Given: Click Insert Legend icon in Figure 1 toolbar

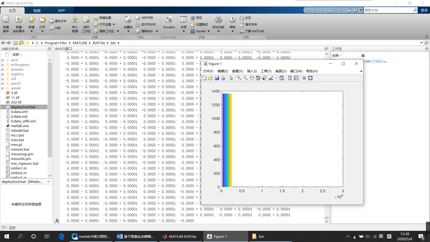Looking at the screenshot, I should [296, 78].
